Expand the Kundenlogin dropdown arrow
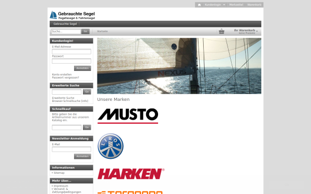311x194 pixels. [x=224, y=5]
